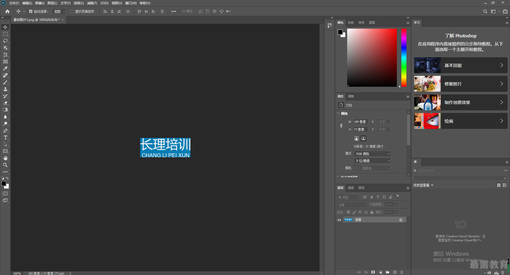Screen dimensions: 510x275
Task: Create a new layer in Layers panel
Action: pos(395,272)
